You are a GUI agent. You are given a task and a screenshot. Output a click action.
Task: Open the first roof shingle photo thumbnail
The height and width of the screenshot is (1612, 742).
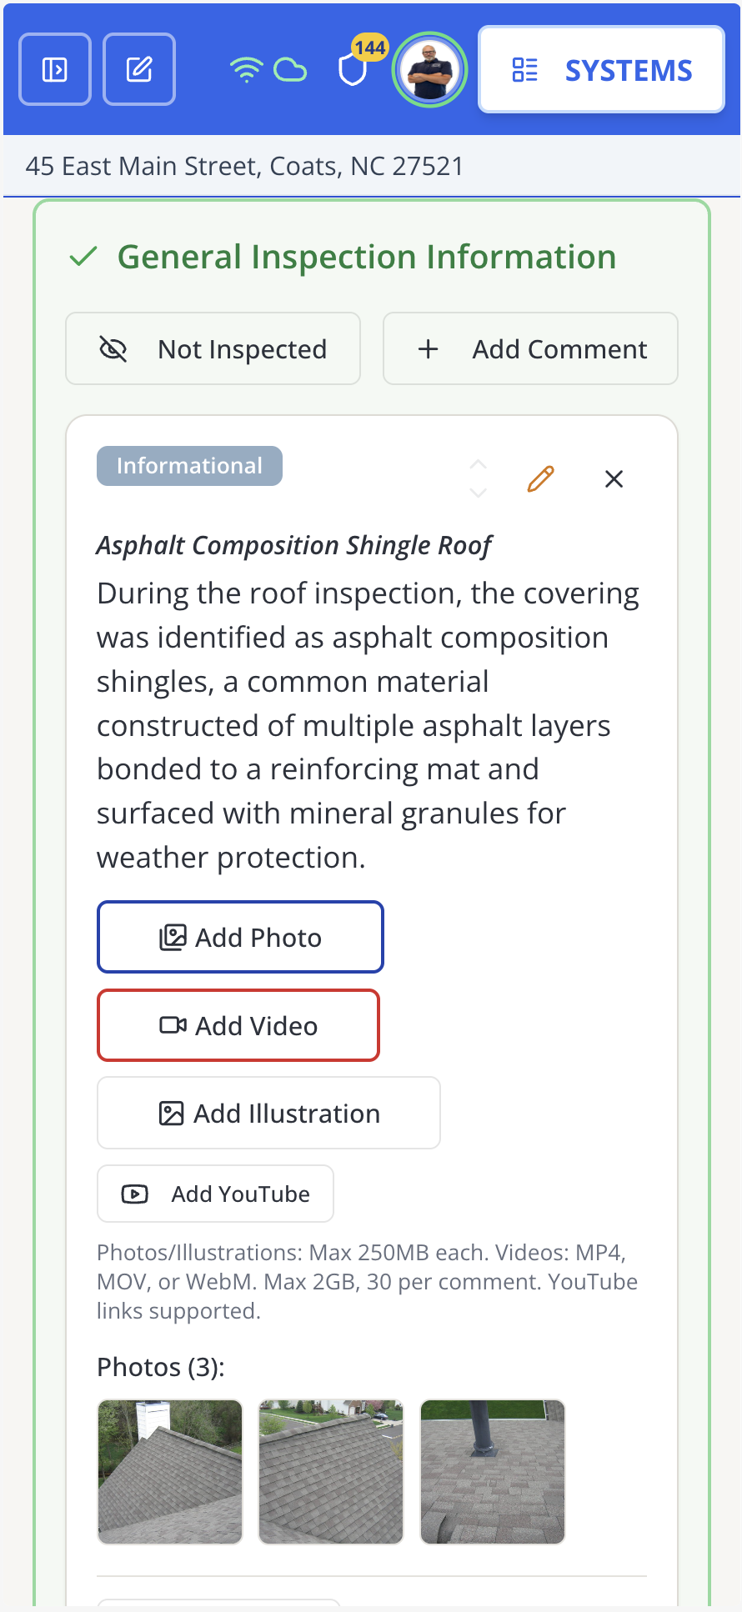point(169,1472)
